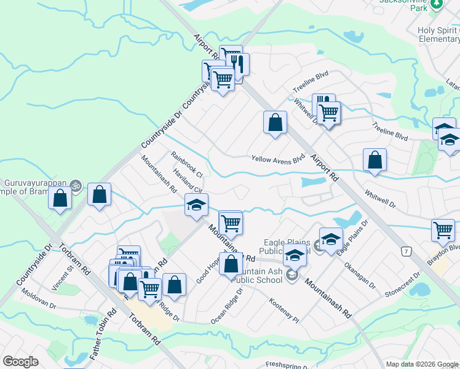460x369 pixels.
Task: Select the Father Tobin Rd label
Action: pos(103,334)
